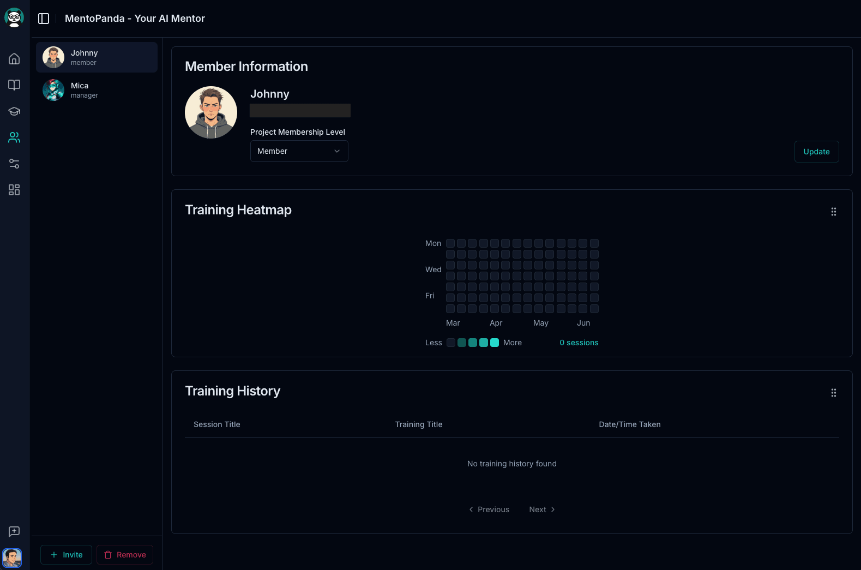The height and width of the screenshot is (570, 861).
Task: Click the Remove member button
Action: [x=125, y=555]
